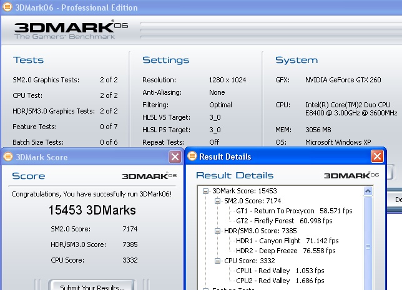Toggle the Feature Tests tree node expander
This screenshot has height=290, width=402.
(205, 289)
